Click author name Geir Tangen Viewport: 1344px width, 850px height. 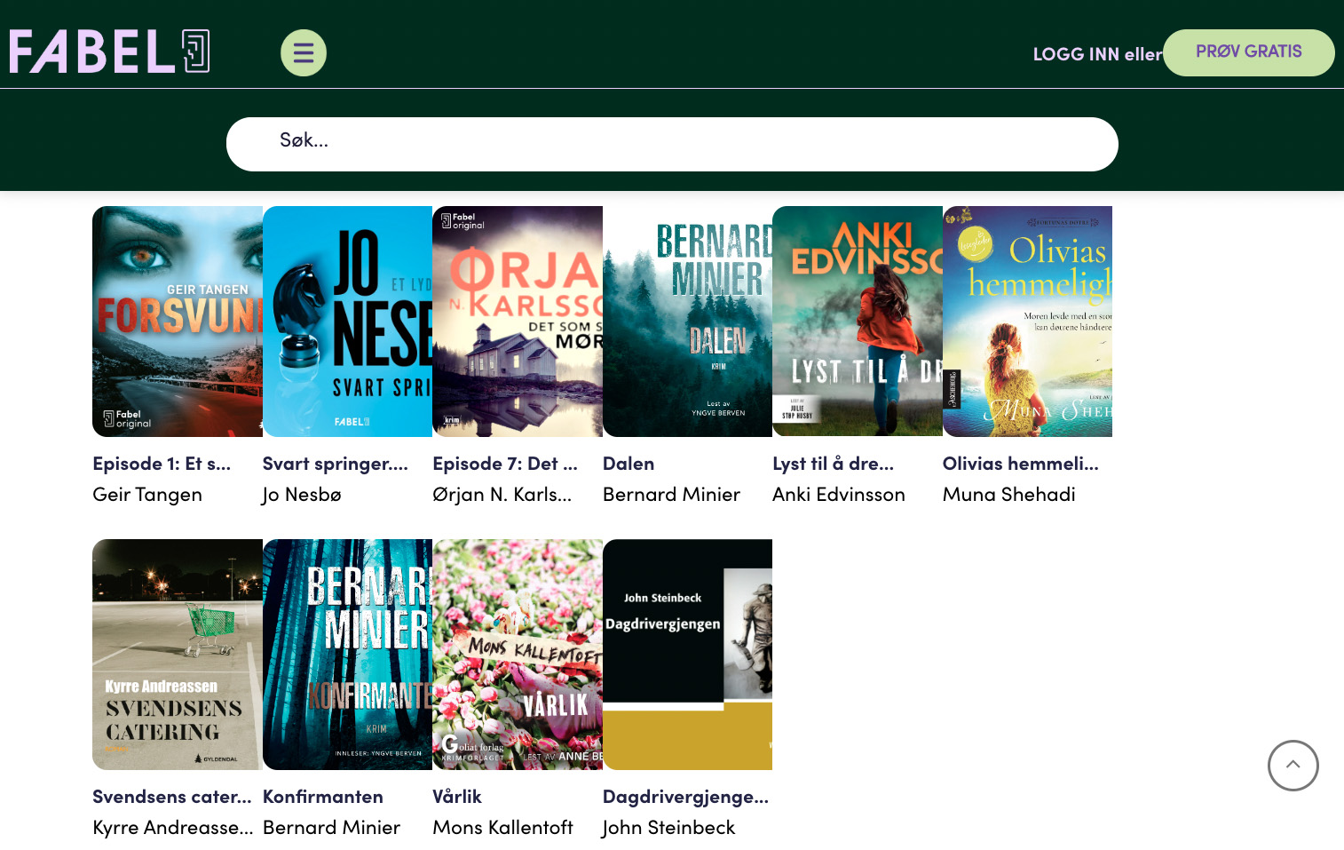(x=147, y=495)
